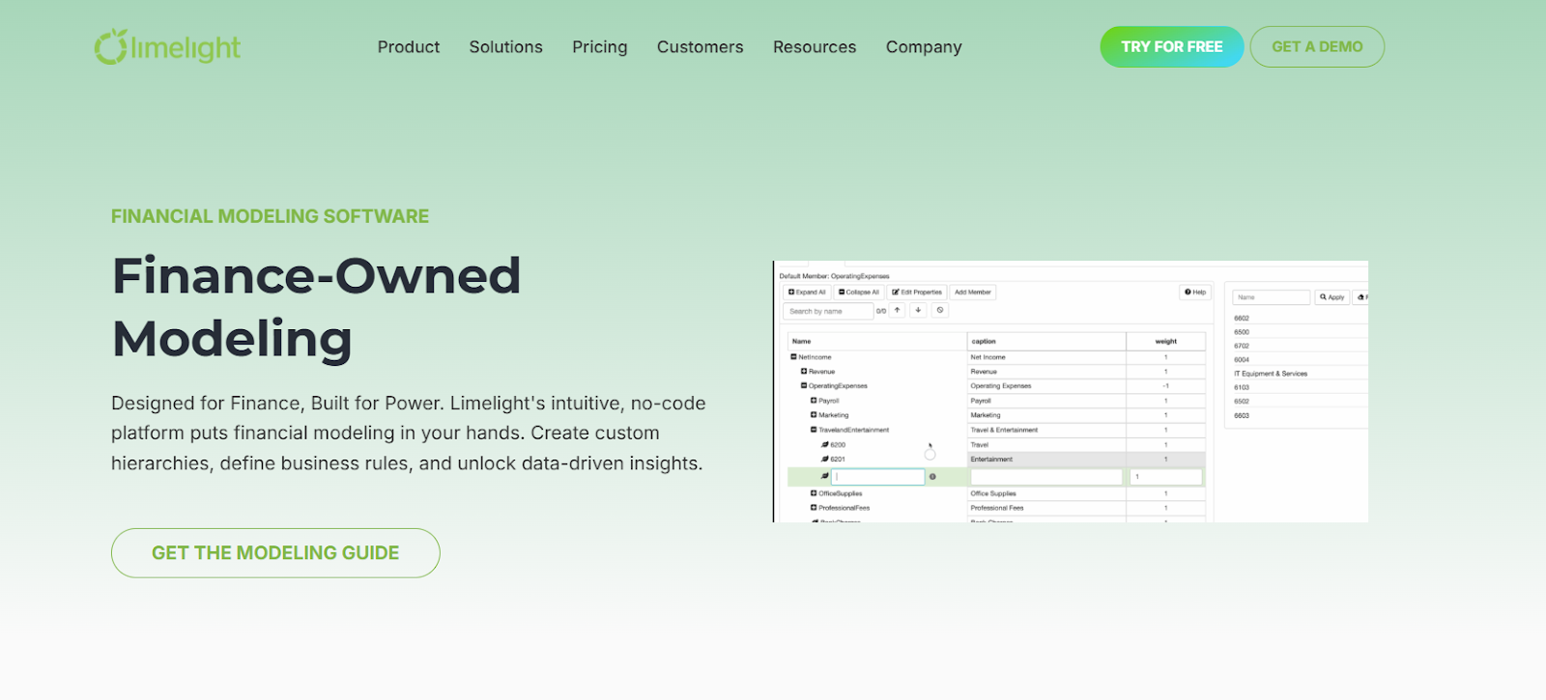
Task: Select '6500' in the right list
Action: click(x=1242, y=332)
